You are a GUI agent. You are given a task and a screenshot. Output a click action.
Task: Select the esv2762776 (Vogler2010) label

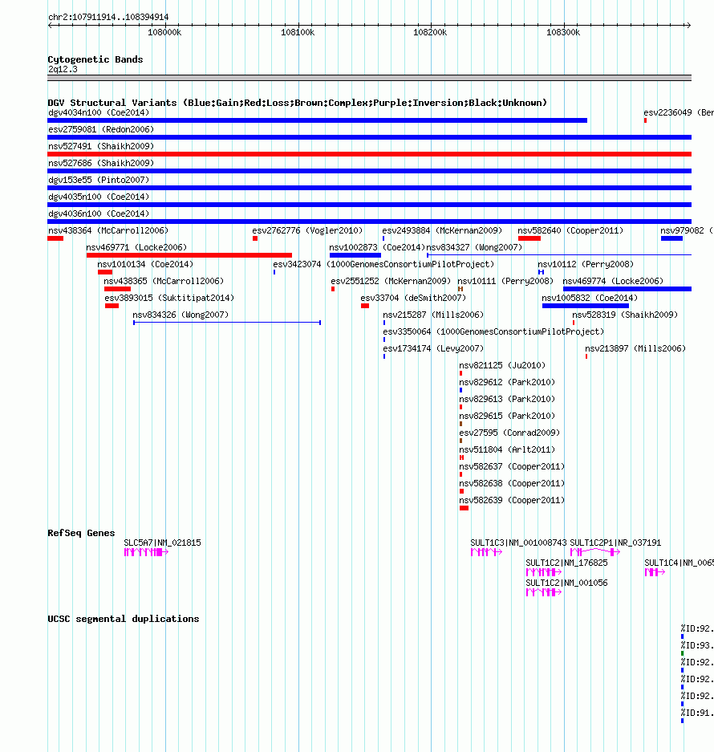[307, 230]
